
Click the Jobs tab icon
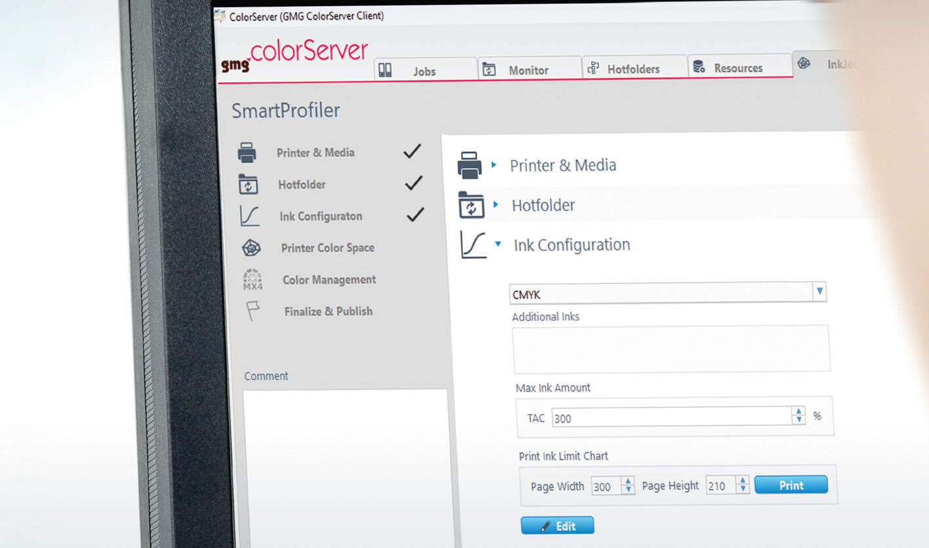[x=385, y=70]
